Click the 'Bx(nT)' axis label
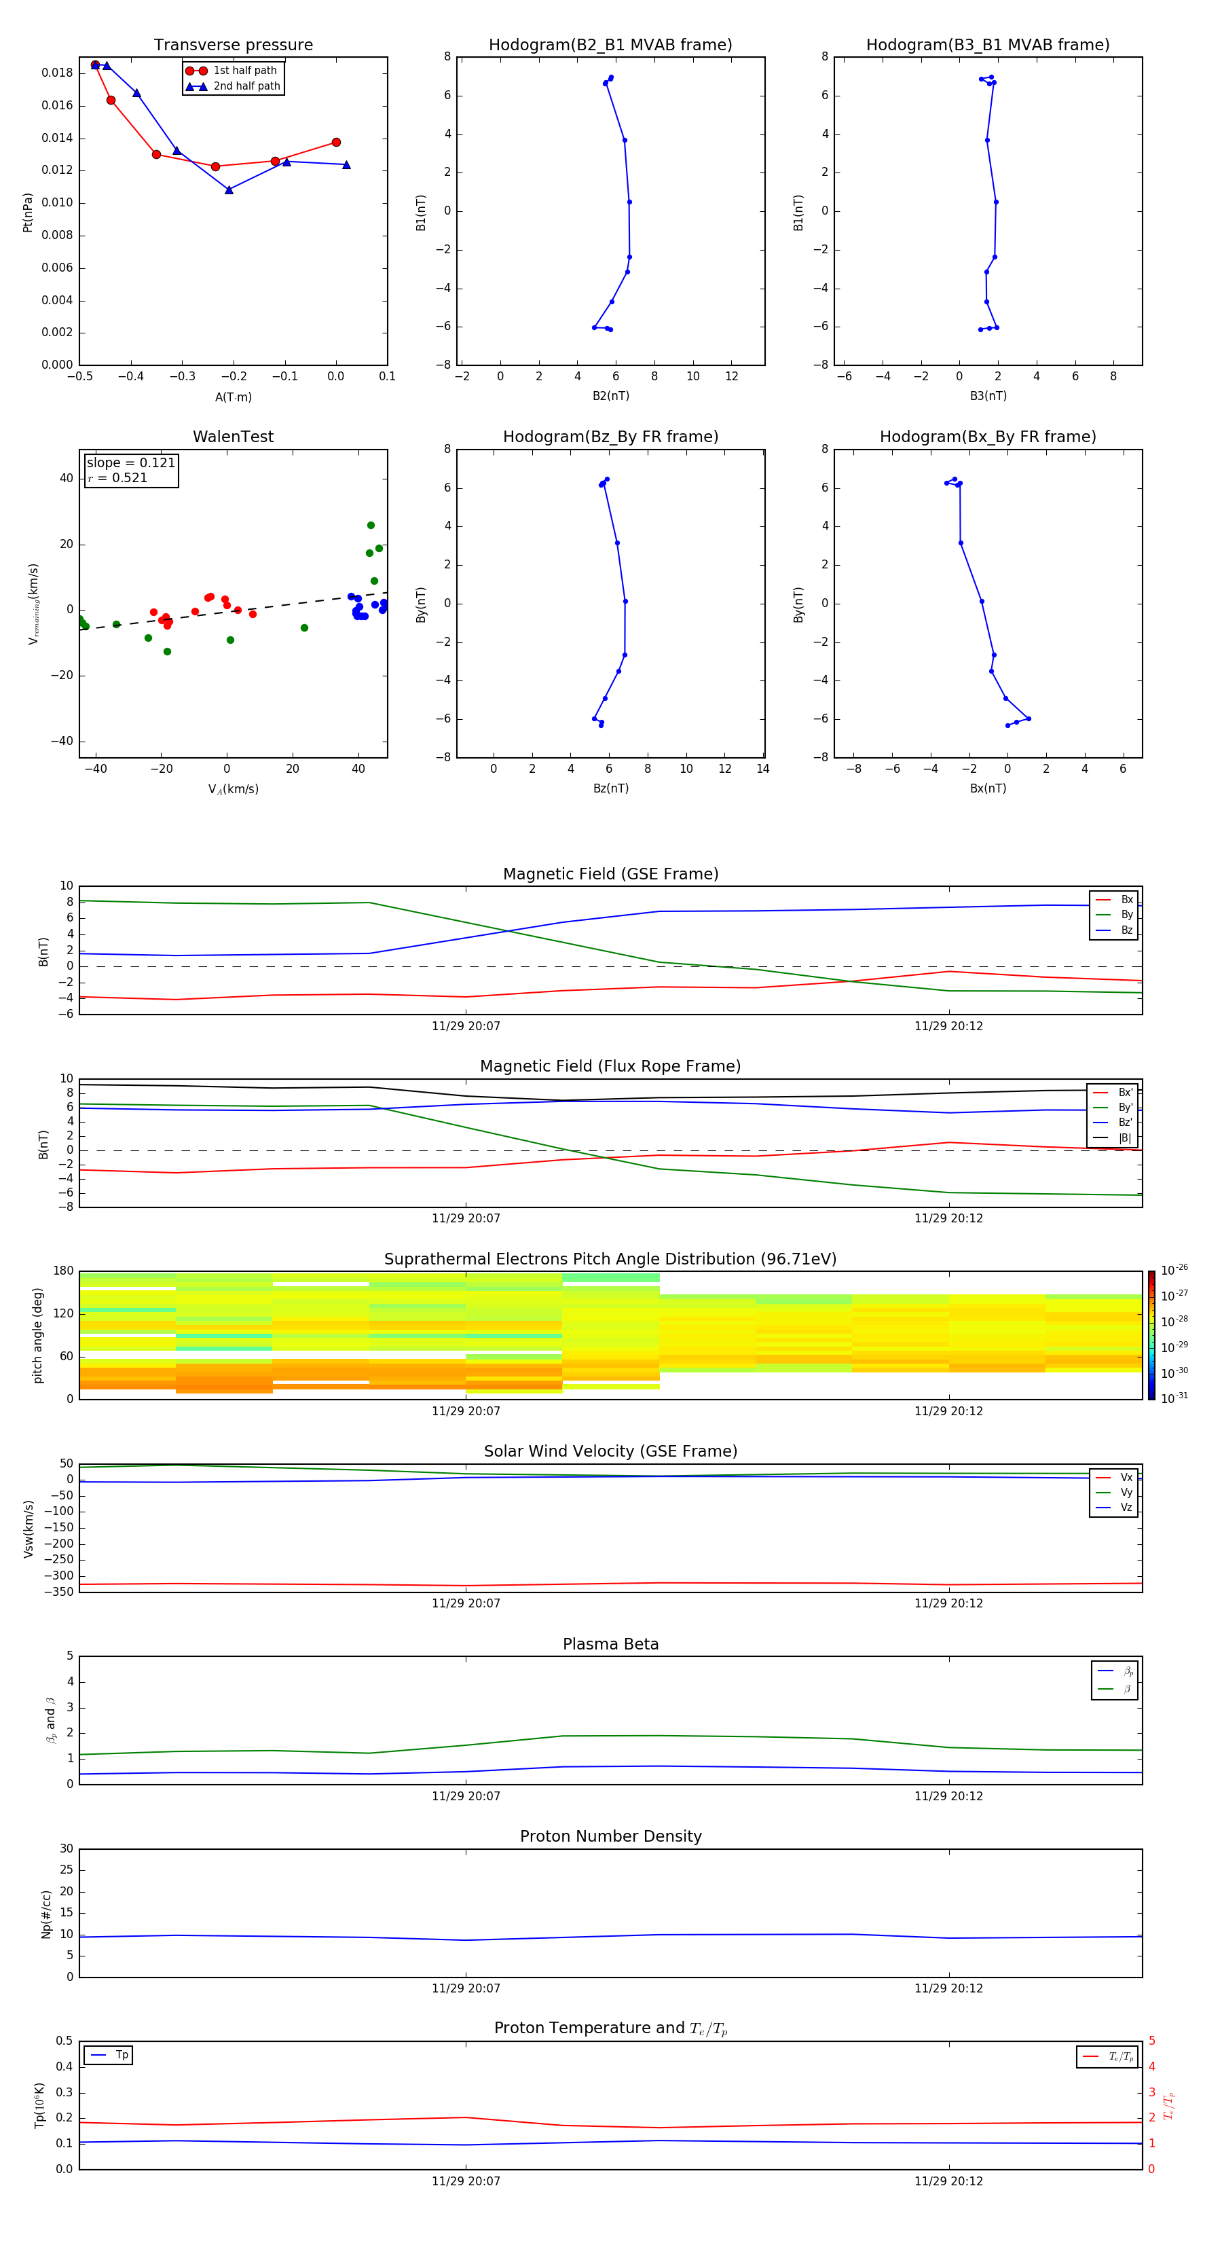This screenshot has width=1222, height=2241. tap(988, 788)
